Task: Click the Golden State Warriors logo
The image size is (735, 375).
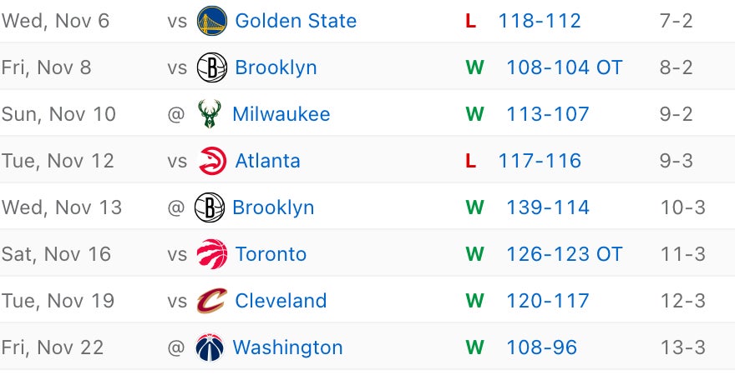Action: [x=212, y=21]
